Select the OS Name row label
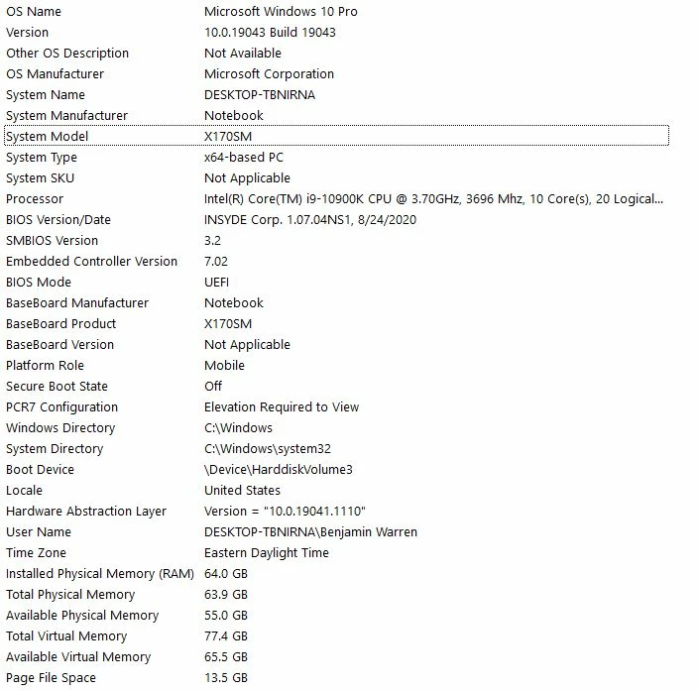 [34, 12]
